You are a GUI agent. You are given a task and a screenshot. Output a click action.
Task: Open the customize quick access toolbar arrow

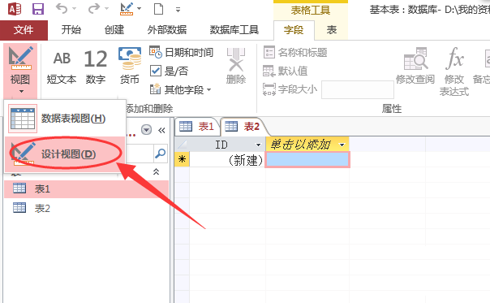point(178,10)
